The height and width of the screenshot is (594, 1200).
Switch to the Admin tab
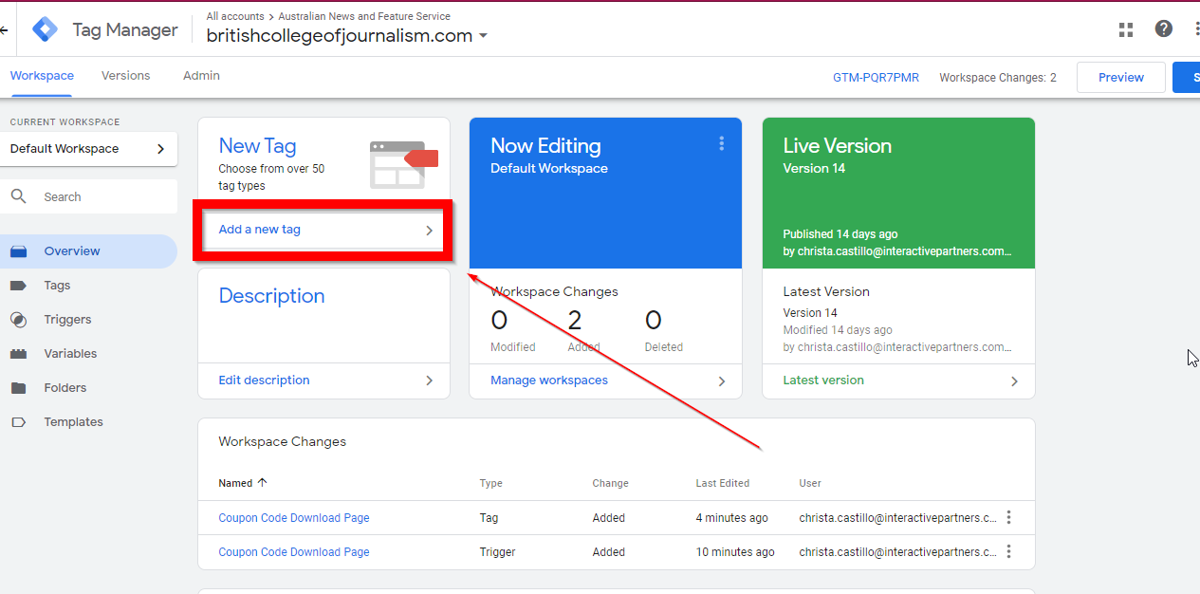[200, 75]
